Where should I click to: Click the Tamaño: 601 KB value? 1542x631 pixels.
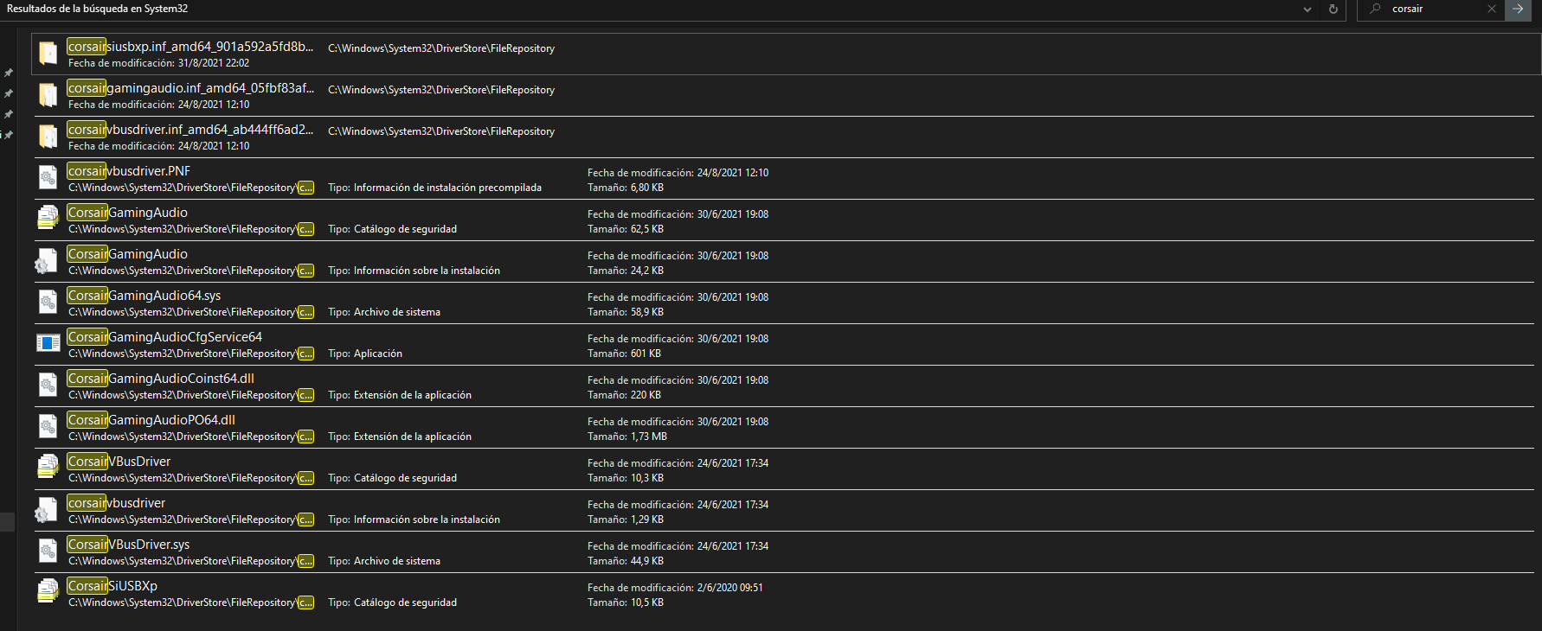[x=624, y=354]
